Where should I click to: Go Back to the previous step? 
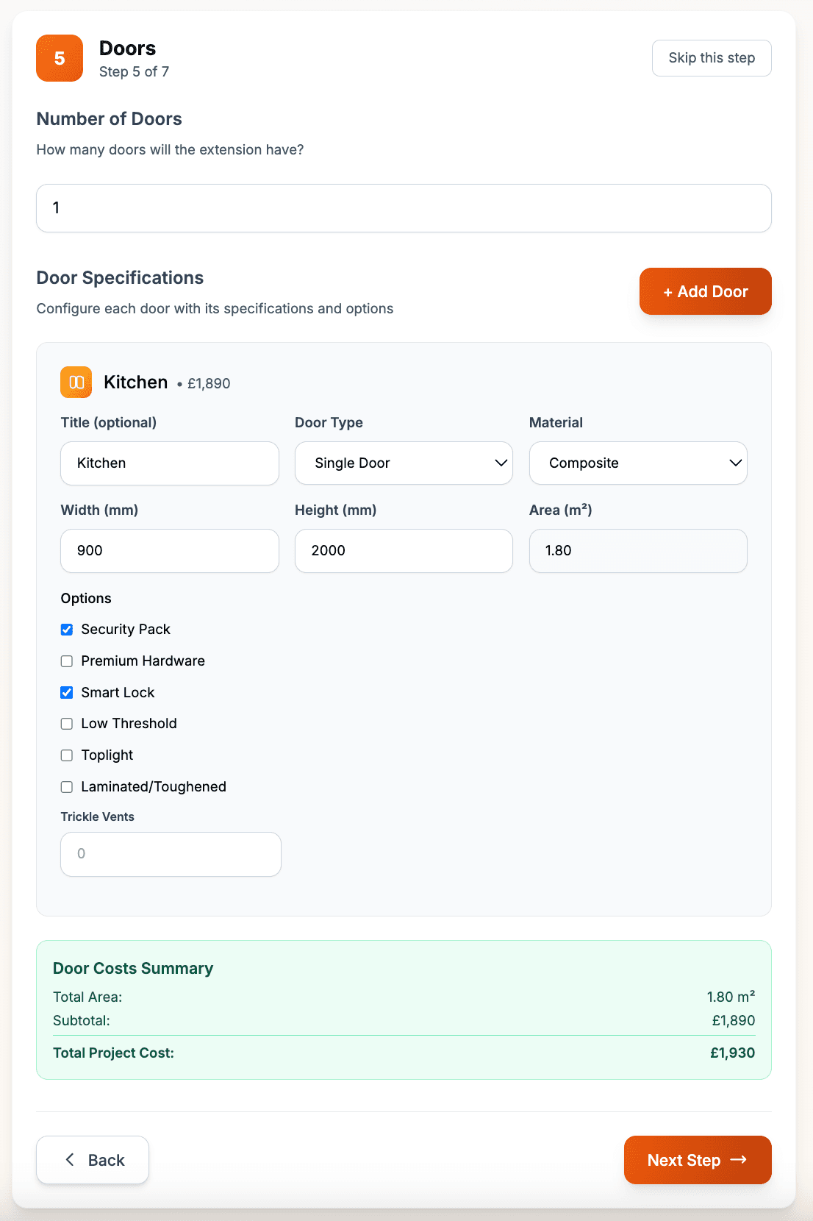(x=93, y=1160)
